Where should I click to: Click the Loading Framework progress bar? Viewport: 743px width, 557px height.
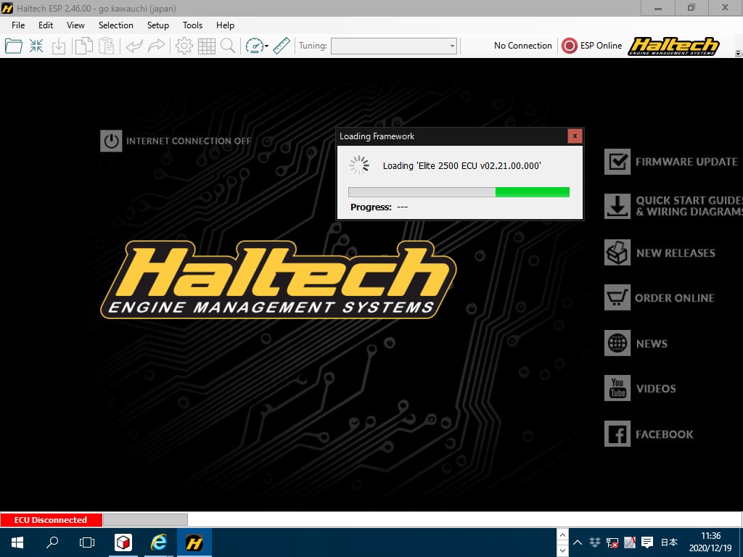coord(459,191)
